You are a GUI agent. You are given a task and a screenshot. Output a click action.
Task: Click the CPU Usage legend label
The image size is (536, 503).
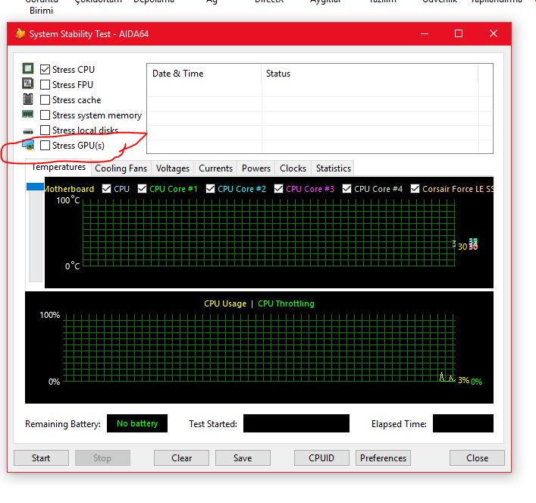pos(225,303)
